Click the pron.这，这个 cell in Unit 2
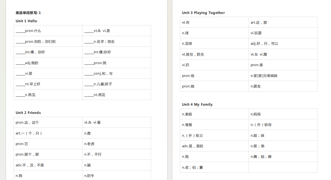The image size is (331, 180). click(48, 122)
